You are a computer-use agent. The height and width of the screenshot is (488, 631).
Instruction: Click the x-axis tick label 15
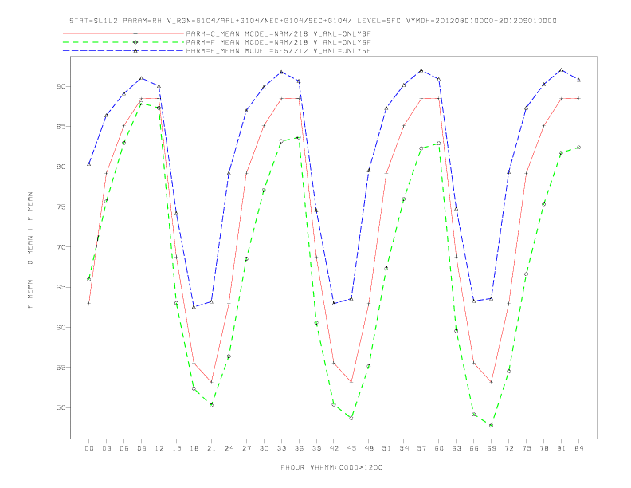point(176,448)
